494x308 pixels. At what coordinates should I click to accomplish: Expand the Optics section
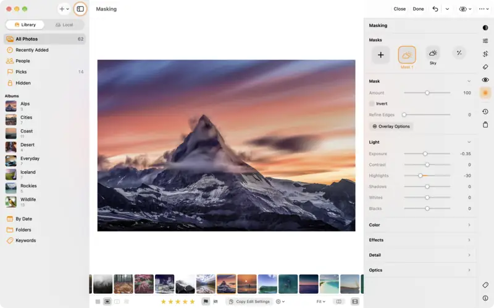pos(420,270)
